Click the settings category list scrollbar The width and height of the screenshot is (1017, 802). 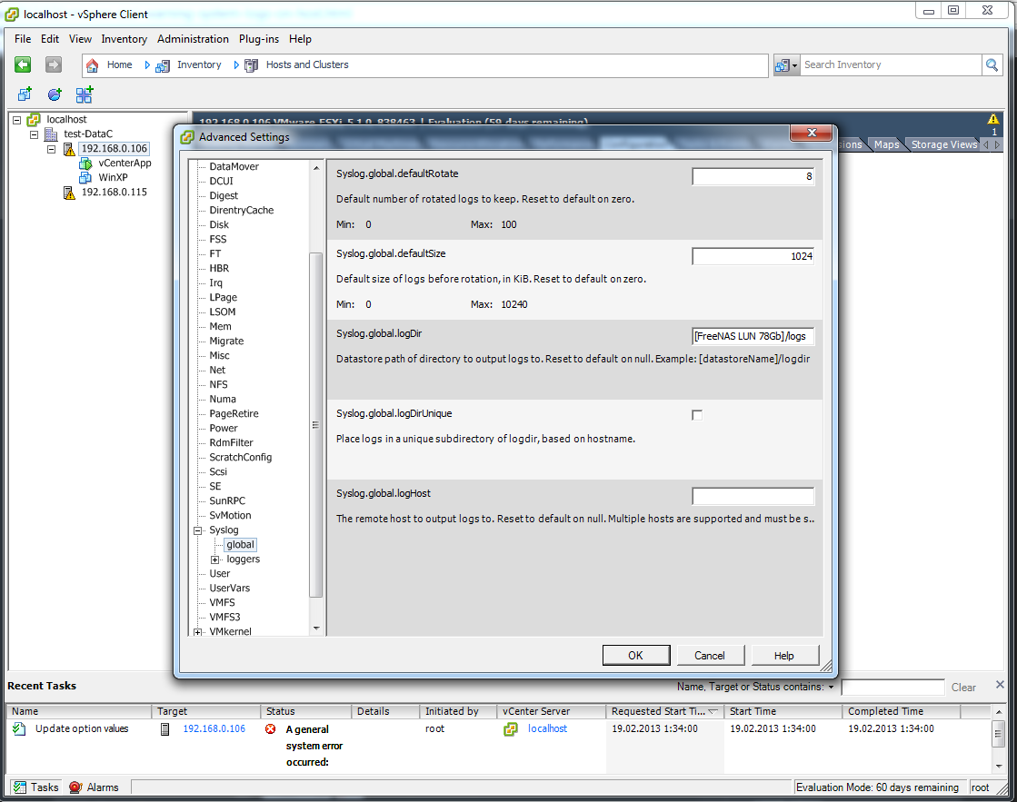pyautogui.click(x=316, y=425)
